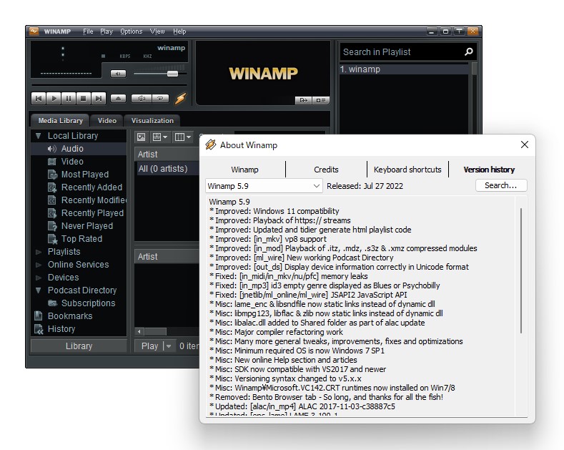Click the Play button in media library
Screen dimensions: 564x450
point(149,346)
